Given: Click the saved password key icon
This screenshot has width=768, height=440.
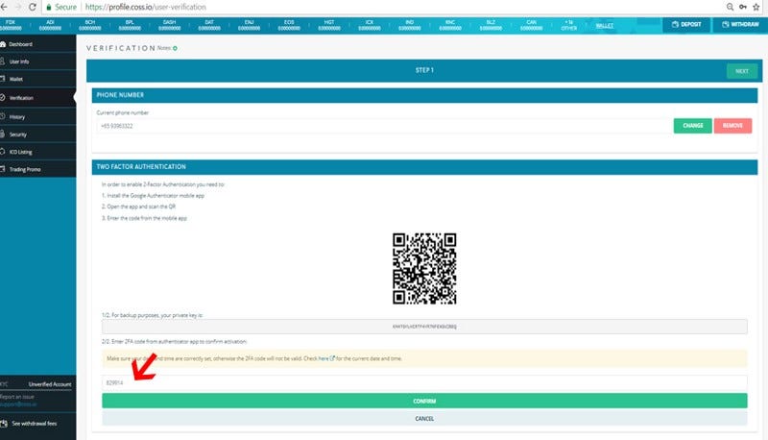Looking at the screenshot, I should [743, 7].
